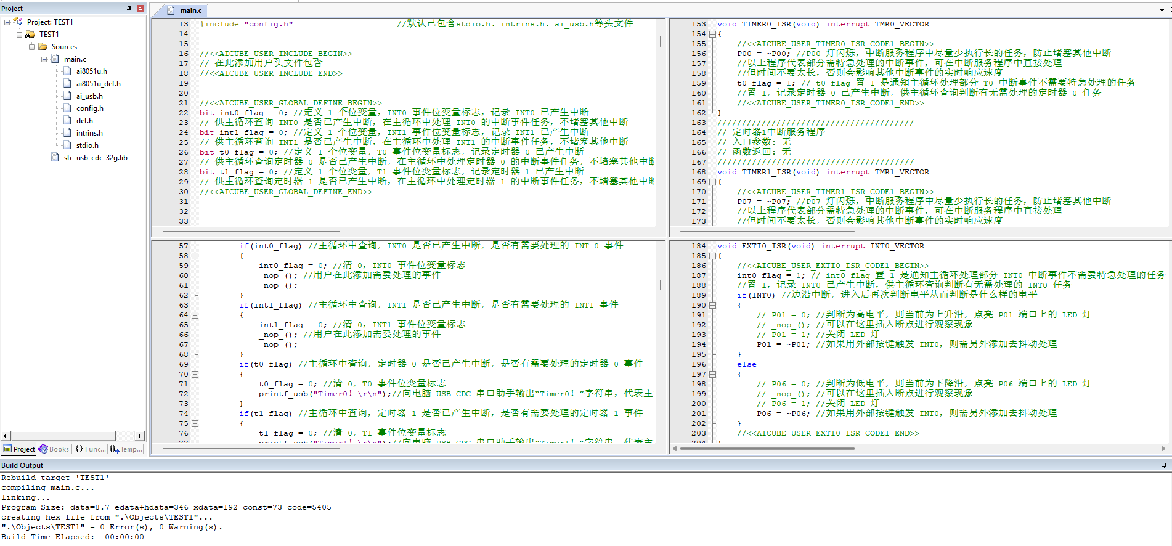Collapse the if(t0_flag) block at line 70
Screen dimensions: 1172x546
click(x=195, y=375)
